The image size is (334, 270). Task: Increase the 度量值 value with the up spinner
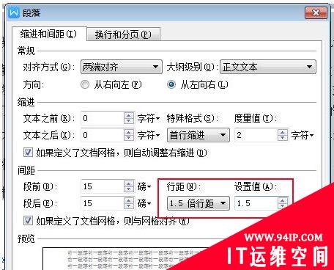[x=283, y=132]
